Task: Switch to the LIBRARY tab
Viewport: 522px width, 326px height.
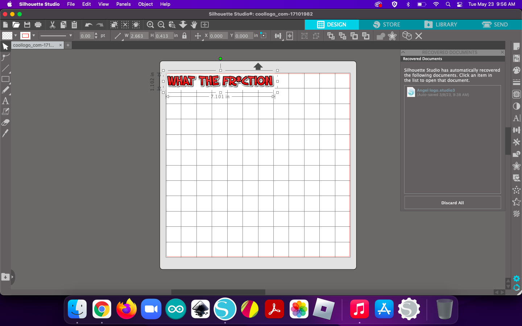Action: [441, 24]
